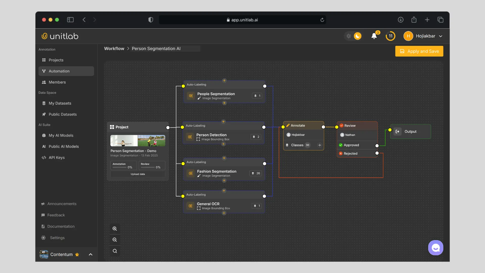Click the zoom in magnifier icon
The height and width of the screenshot is (273, 485).
click(115, 229)
